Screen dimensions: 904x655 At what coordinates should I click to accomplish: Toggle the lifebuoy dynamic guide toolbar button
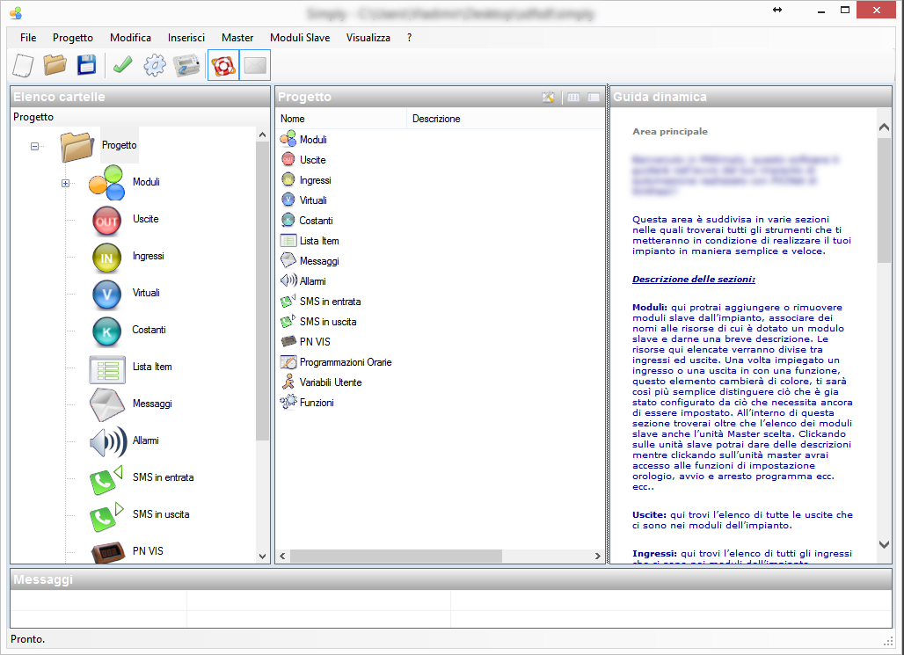[x=223, y=65]
